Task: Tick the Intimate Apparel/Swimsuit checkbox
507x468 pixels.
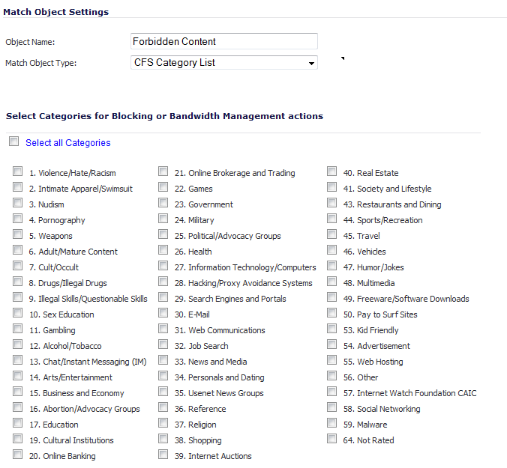Action: [17, 187]
